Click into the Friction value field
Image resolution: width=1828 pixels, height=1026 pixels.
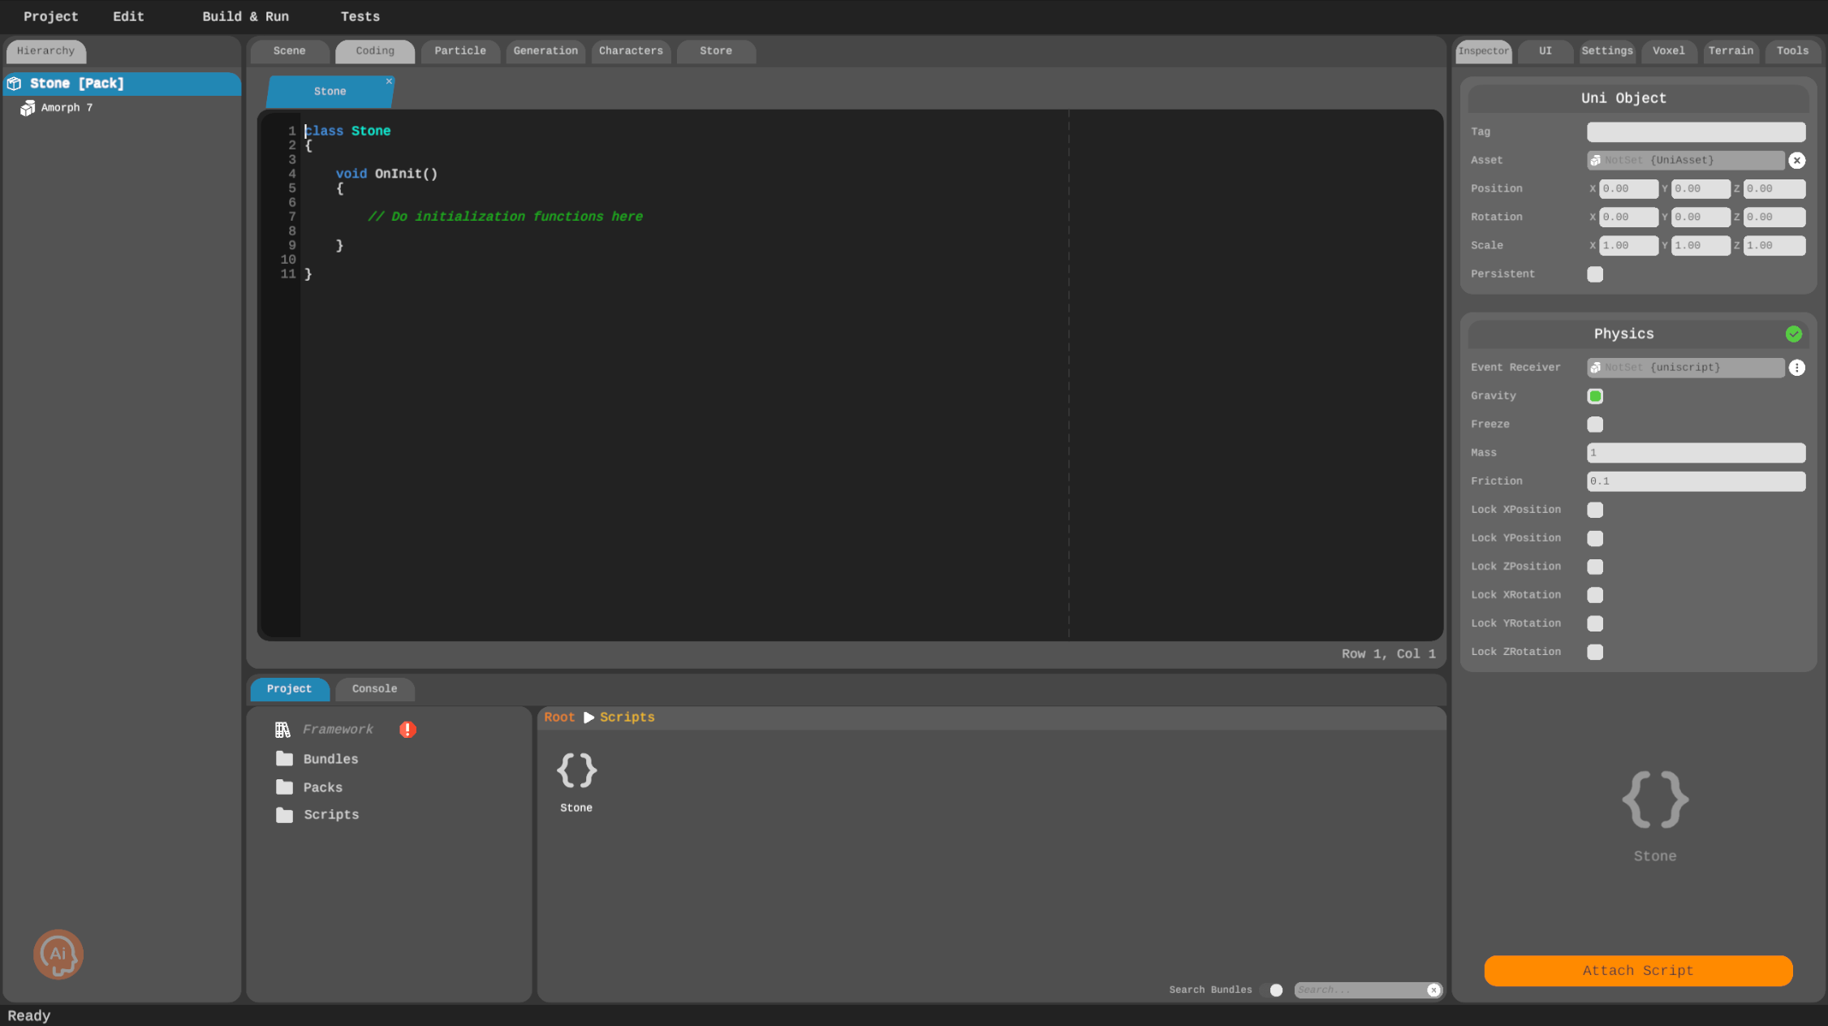click(1694, 481)
